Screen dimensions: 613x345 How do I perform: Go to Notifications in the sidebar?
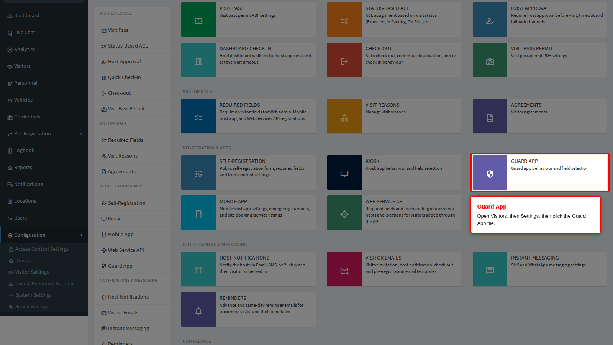click(x=44, y=184)
